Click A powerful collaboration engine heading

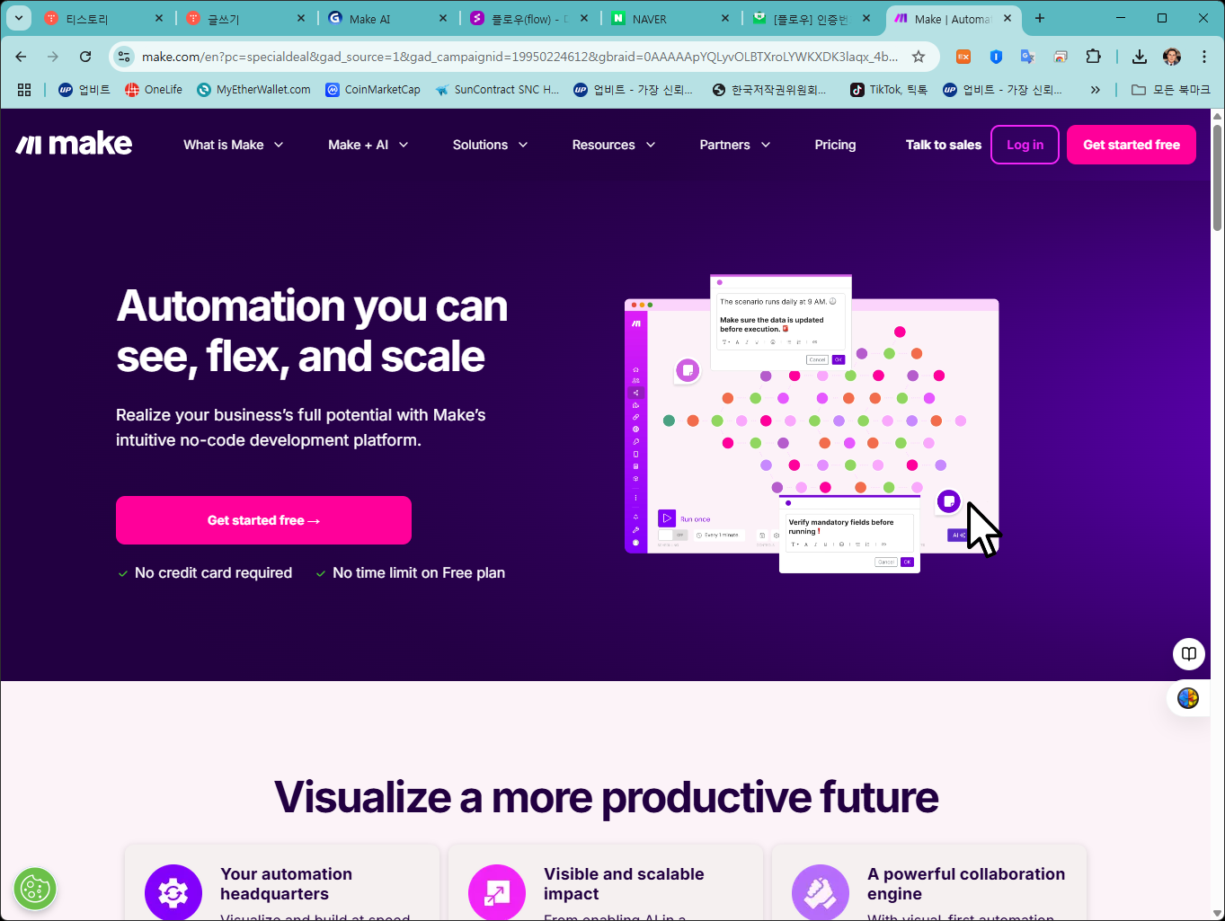tap(966, 884)
